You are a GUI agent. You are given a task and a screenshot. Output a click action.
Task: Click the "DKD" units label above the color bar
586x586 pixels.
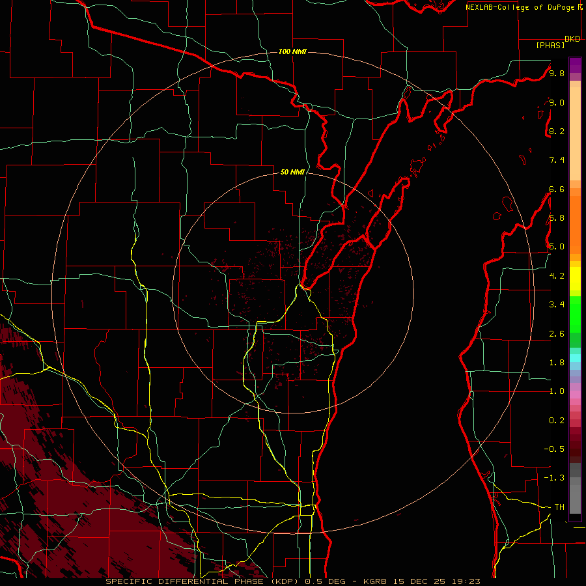pyautogui.click(x=572, y=39)
